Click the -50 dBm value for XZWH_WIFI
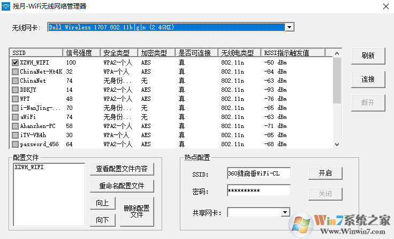 (275, 62)
